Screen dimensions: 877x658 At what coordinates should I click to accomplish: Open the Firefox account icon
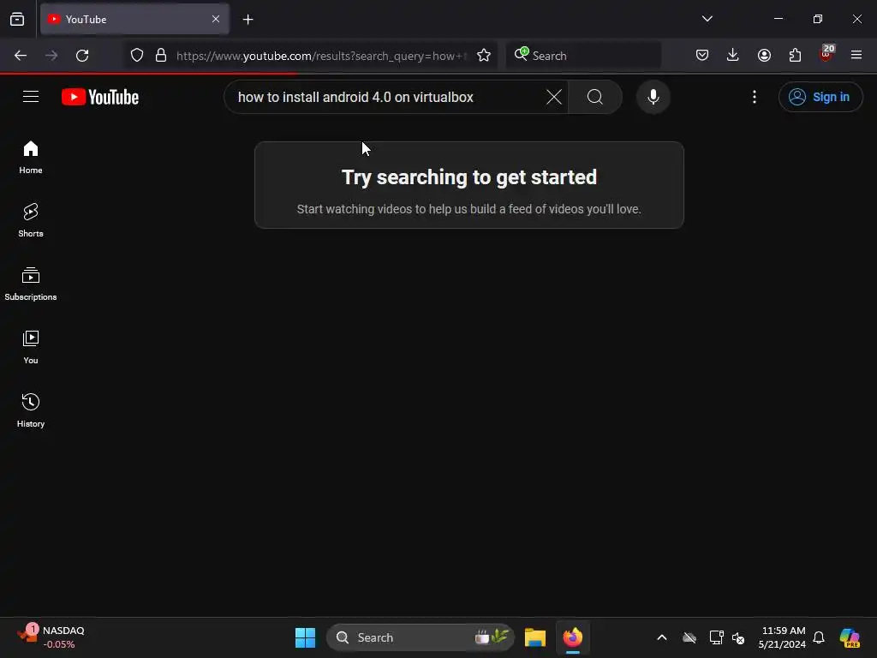click(x=764, y=56)
